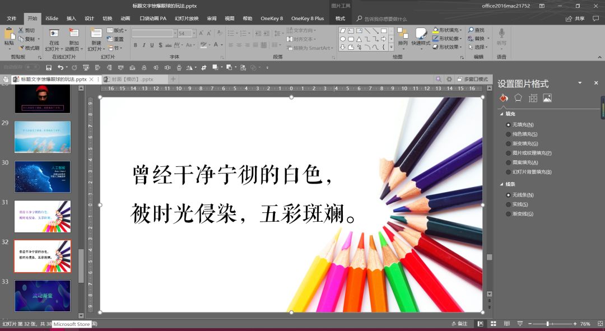This screenshot has width=605, height=331.
Task: Select Solid line (实线) radio option
Action: 508,204
